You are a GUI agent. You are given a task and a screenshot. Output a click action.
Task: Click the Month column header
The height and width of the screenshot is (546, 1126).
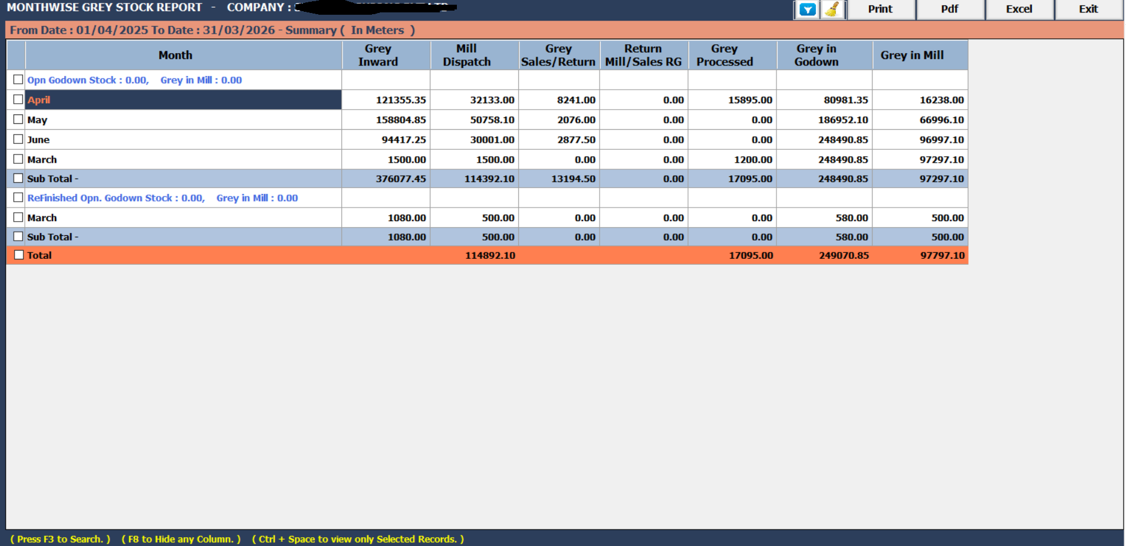176,55
